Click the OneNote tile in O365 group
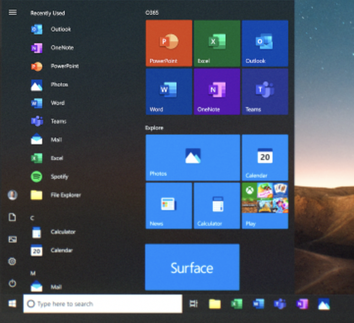Viewport: 354px width, 323px height. pyautogui.click(x=217, y=91)
